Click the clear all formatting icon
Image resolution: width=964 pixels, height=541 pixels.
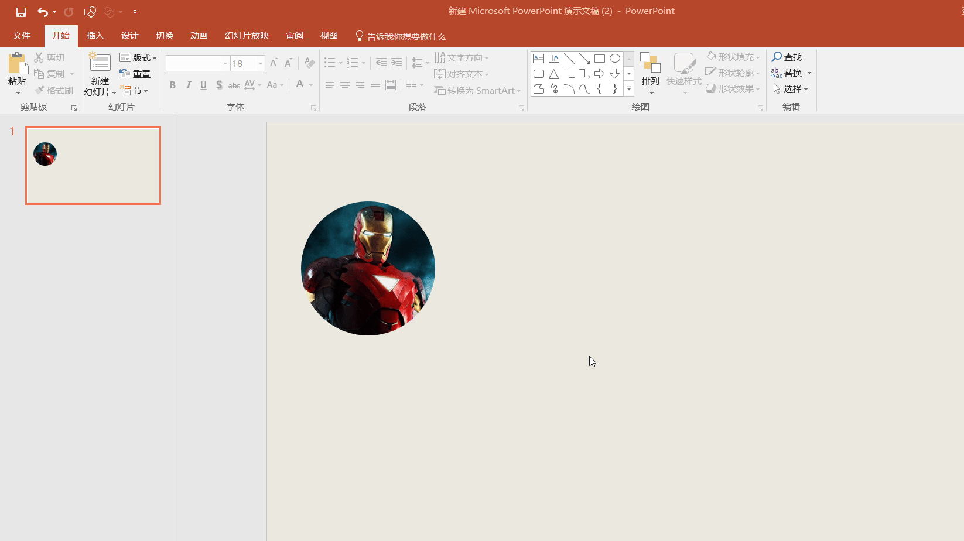pyautogui.click(x=310, y=63)
